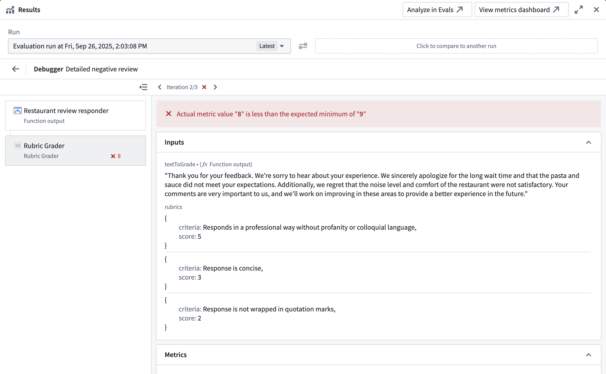Click the Results bar chart icon
The width and height of the screenshot is (606, 374).
point(10,10)
